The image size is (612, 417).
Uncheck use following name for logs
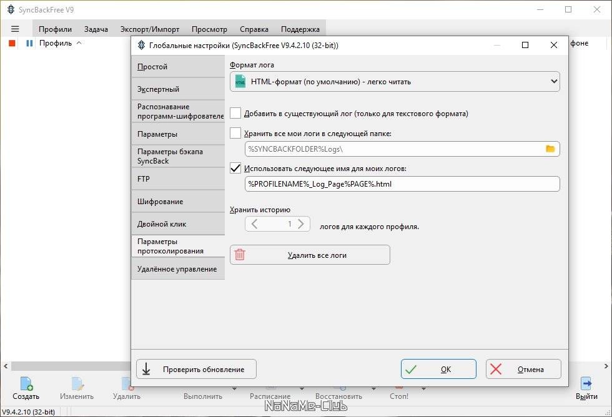(235, 168)
